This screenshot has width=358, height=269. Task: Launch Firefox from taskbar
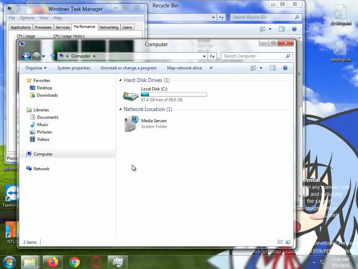pyautogui.click(x=53, y=262)
